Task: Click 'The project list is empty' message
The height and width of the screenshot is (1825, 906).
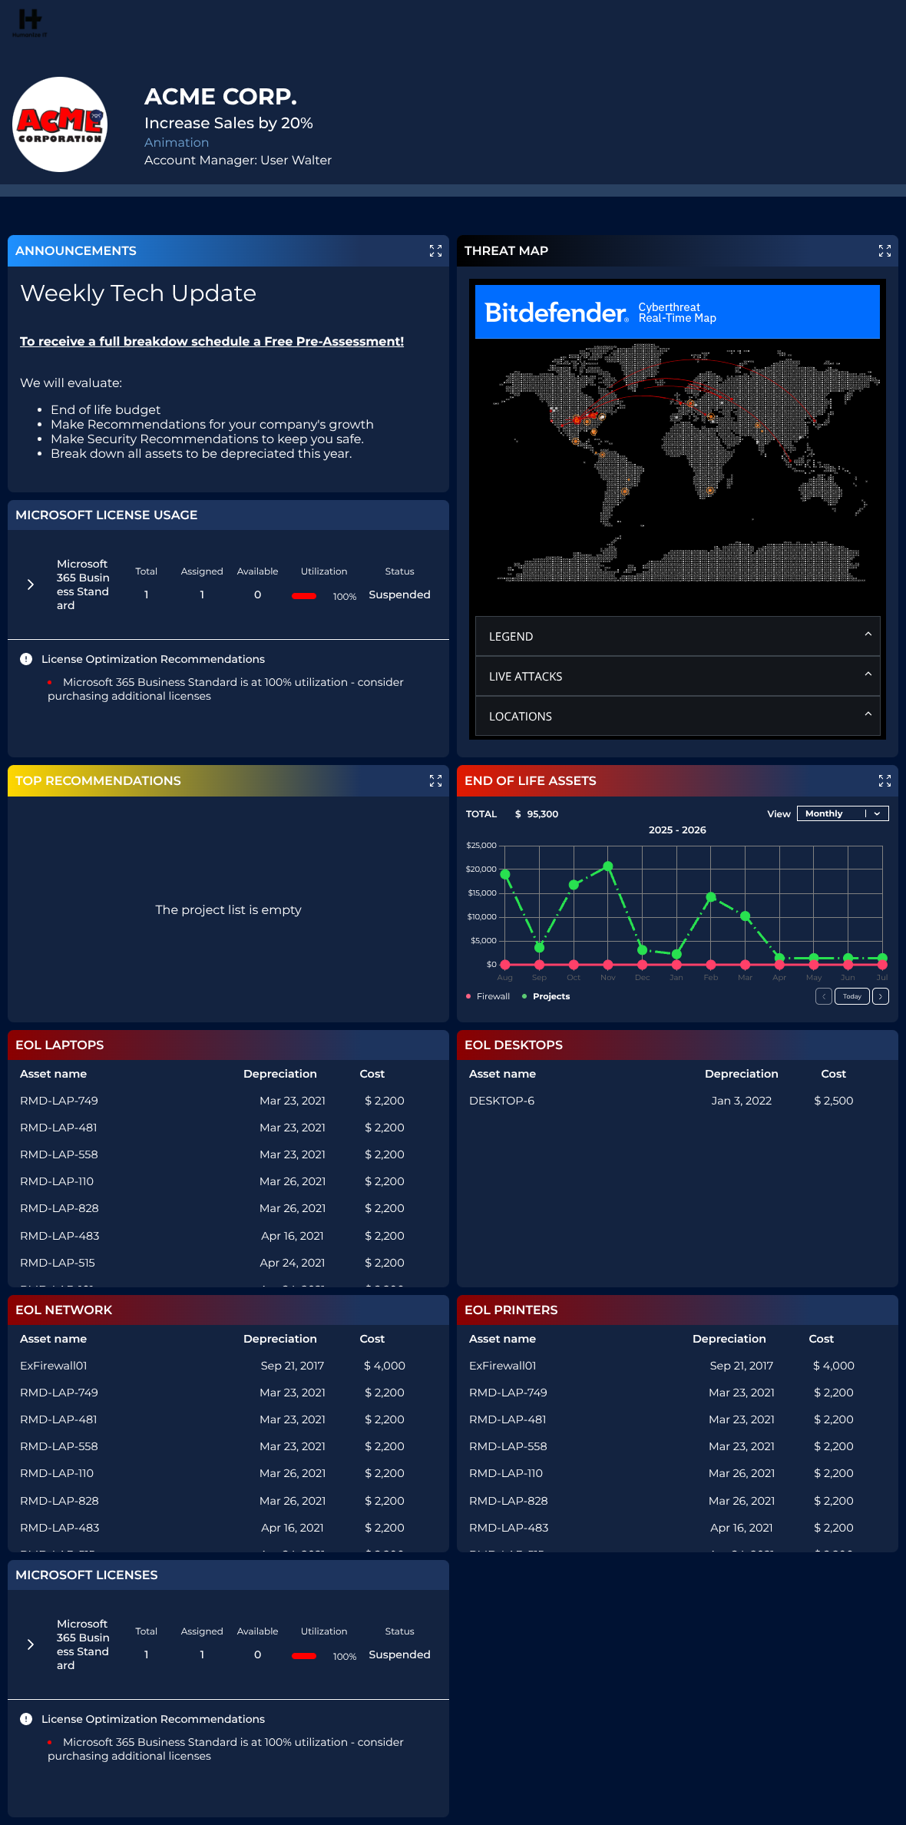Action: pos(228,909)
